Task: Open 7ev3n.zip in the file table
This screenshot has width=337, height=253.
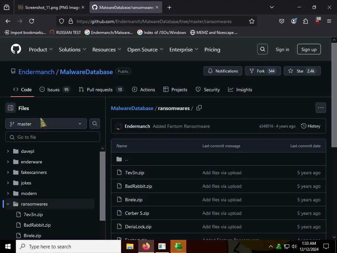Action: click(x=135, y=173)
